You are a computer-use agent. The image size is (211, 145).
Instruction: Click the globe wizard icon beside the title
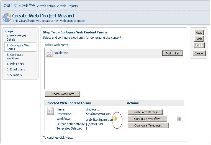[x=7, y=18]
